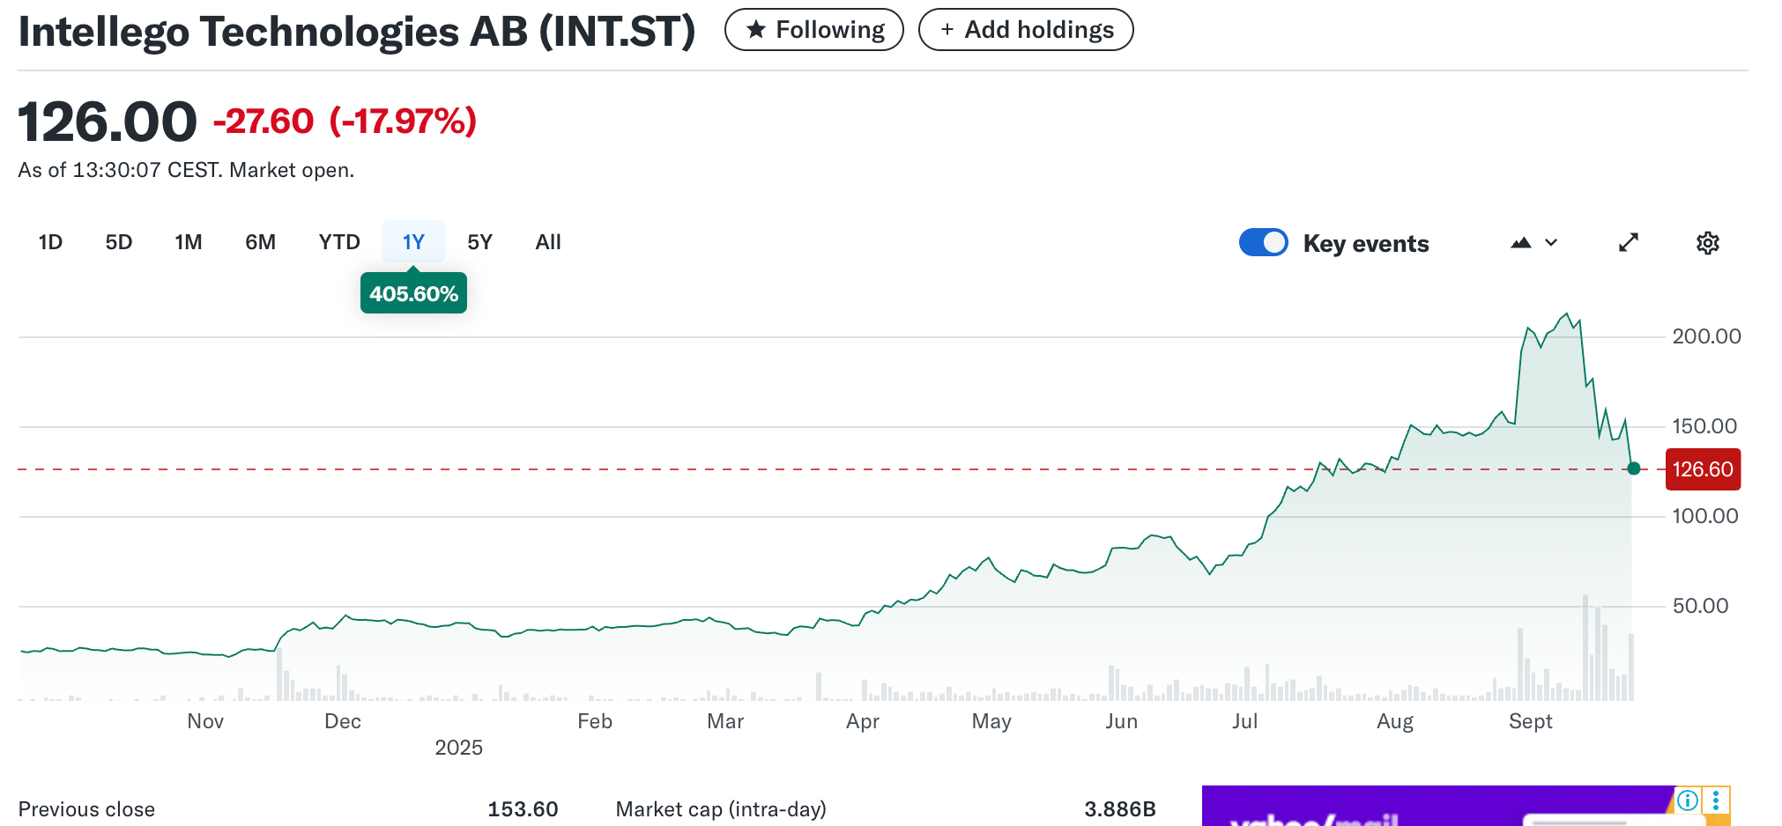
Task: Click the Aug axis label
Action: (x=1395, y=722)
